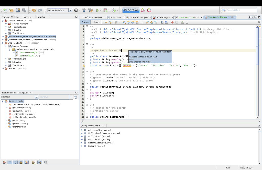The height and width of the screenshot is (170, 262).
Task: Click the Build Project hammer icon
Action: tap(84, 10)
